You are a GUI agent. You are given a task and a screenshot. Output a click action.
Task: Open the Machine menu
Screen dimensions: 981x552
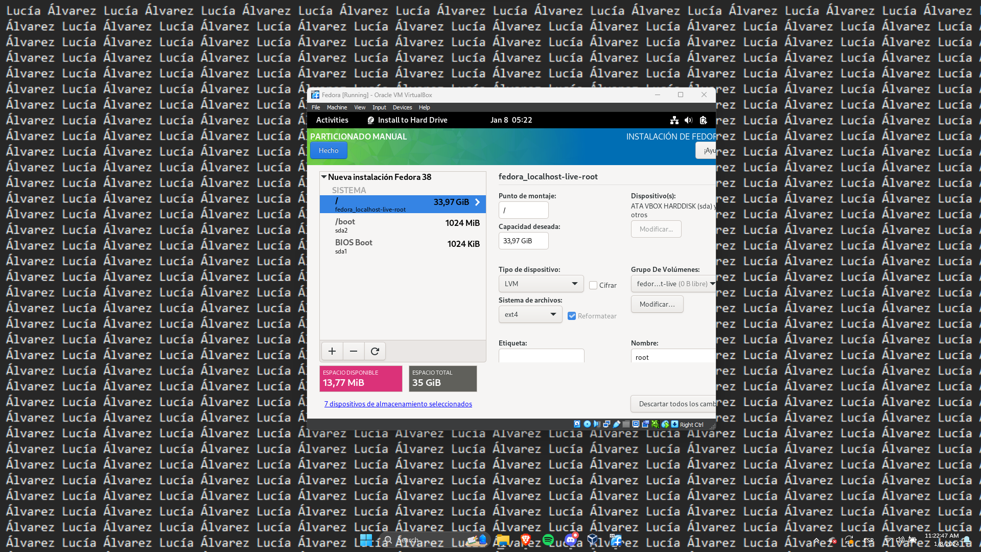(337, 107)
